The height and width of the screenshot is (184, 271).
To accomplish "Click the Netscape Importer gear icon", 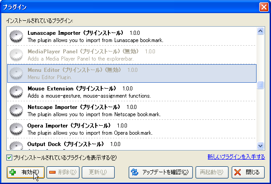I will pyautogui.click(x=16, y=110).
